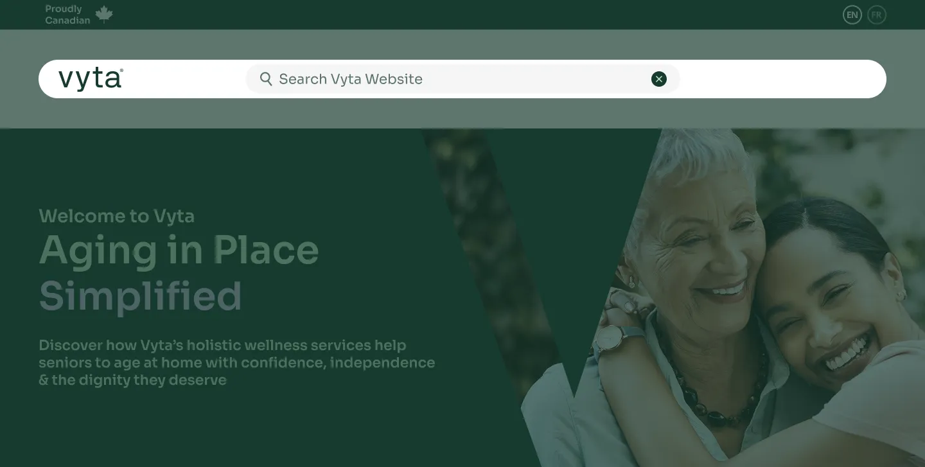Focus the Search Vyta Website field
The height and width of the screenshot is (467, 925).
click(463, 79)
